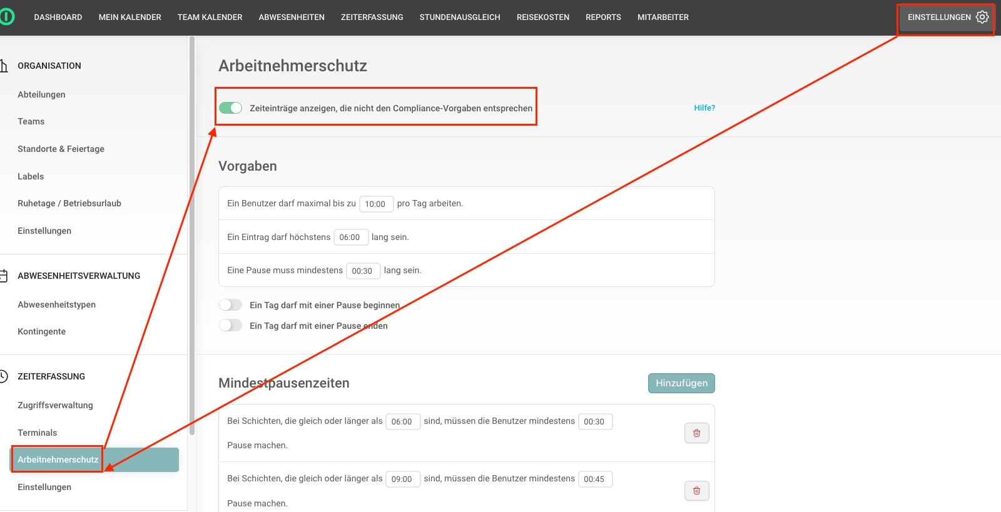Click the Hinzufügen button
Viewport: 1001px width, 512px height.
point(681,383)
